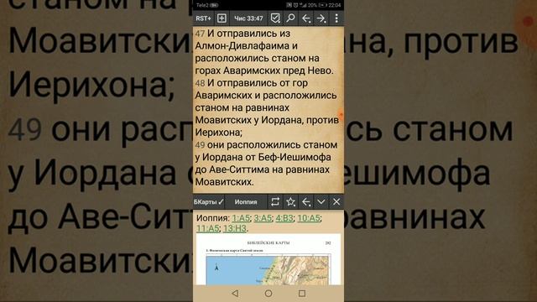Tap the Иоппия dictionary topic button
Viewport: 537px width, 302px height.
pyautogui.click(x=246, y=202)
